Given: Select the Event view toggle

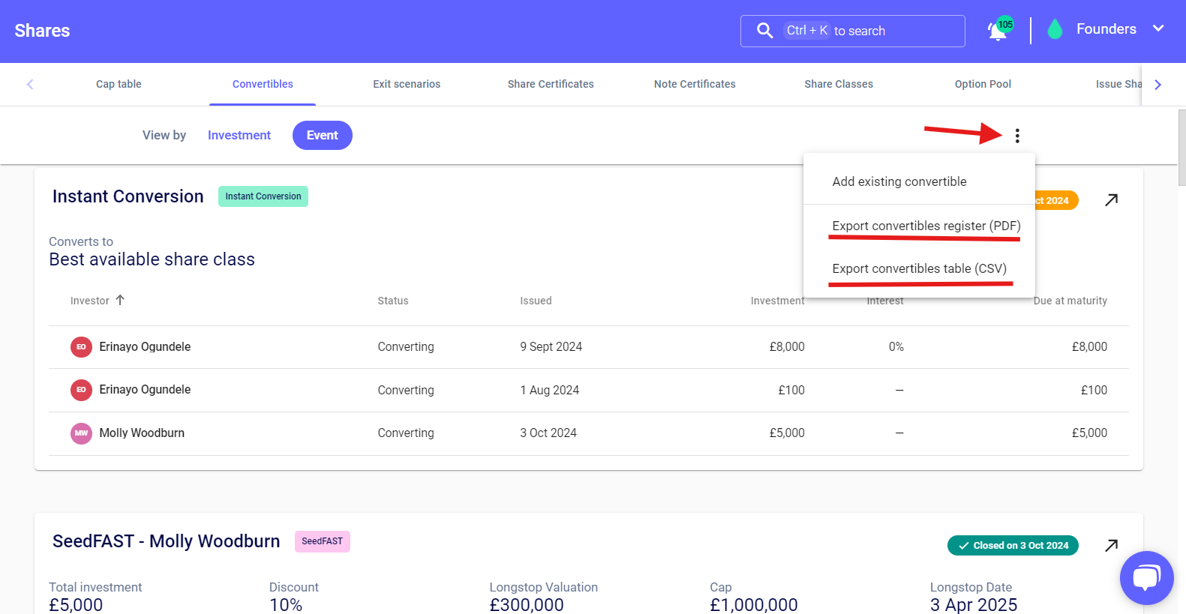Looking at the screenshot, I should [322, 136].
